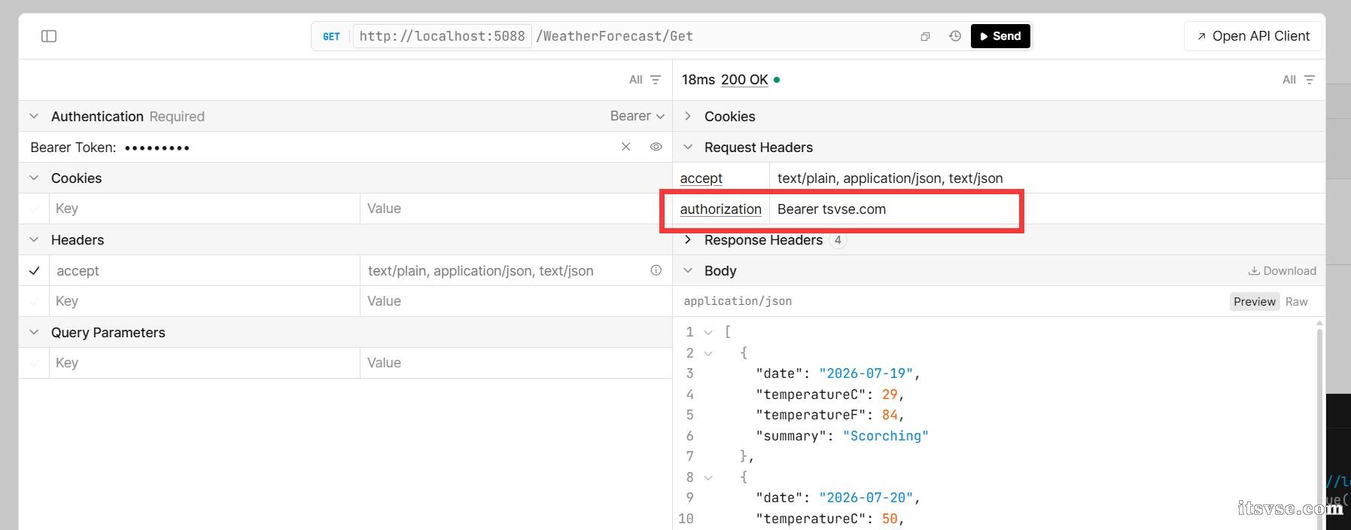Click the "2026-07-20" date value
Image resolution: width=1351 pixels, height=530 pixels.
866,498
